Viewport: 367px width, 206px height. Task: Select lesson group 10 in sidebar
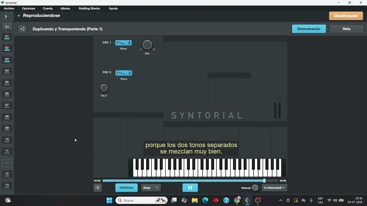pyautogui.click(x=7, y=140)
